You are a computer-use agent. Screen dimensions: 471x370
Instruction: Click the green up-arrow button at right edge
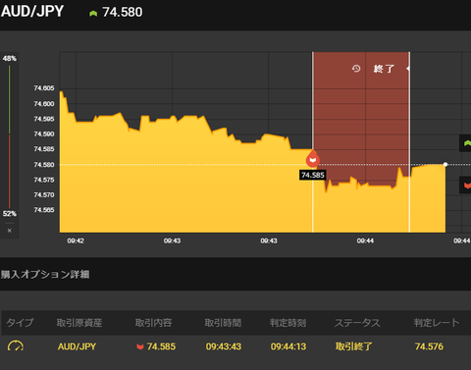(x=465, y=143)
